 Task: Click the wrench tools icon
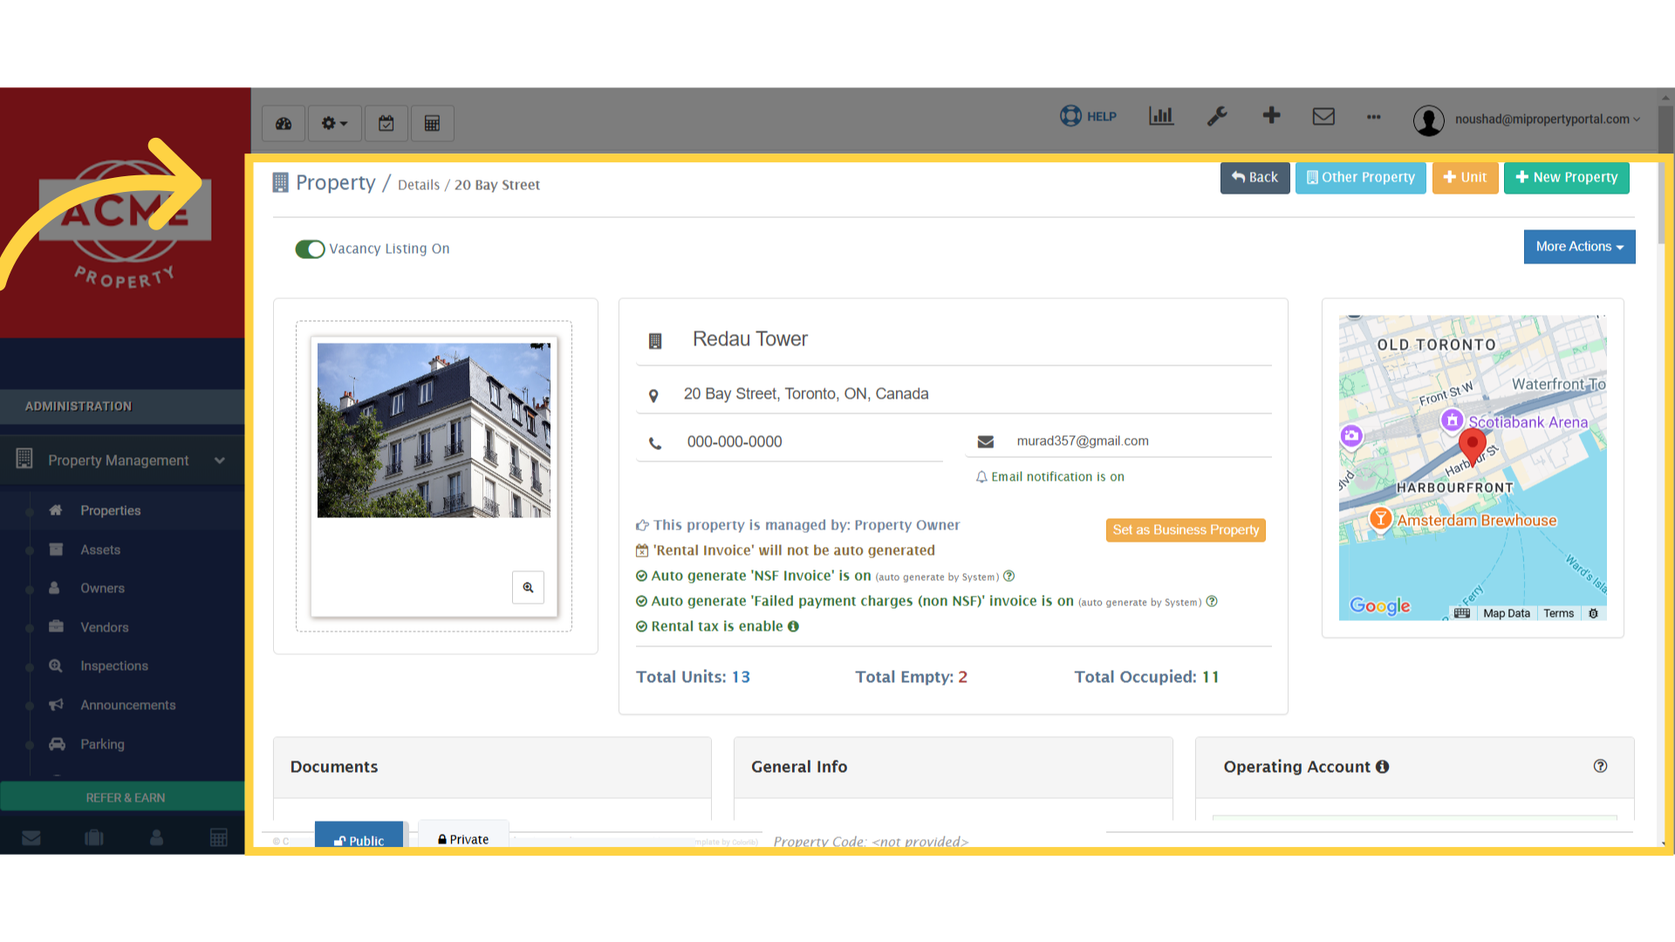1217,116
